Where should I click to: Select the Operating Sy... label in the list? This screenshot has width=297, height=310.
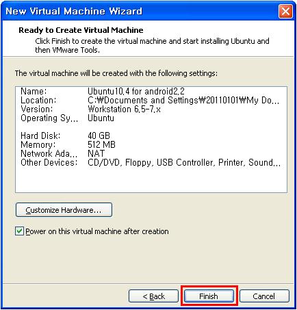pos(49,118)
